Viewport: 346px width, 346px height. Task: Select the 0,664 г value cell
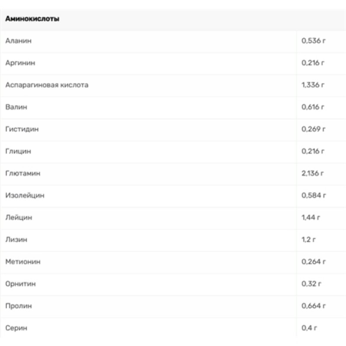point(313,306)
